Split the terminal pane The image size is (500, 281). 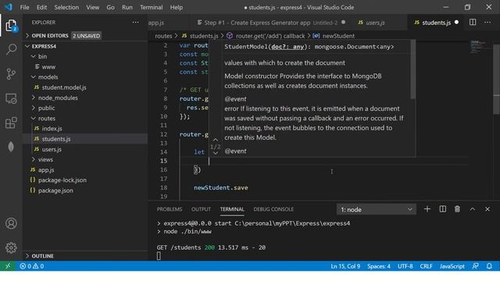pos(443,209)
